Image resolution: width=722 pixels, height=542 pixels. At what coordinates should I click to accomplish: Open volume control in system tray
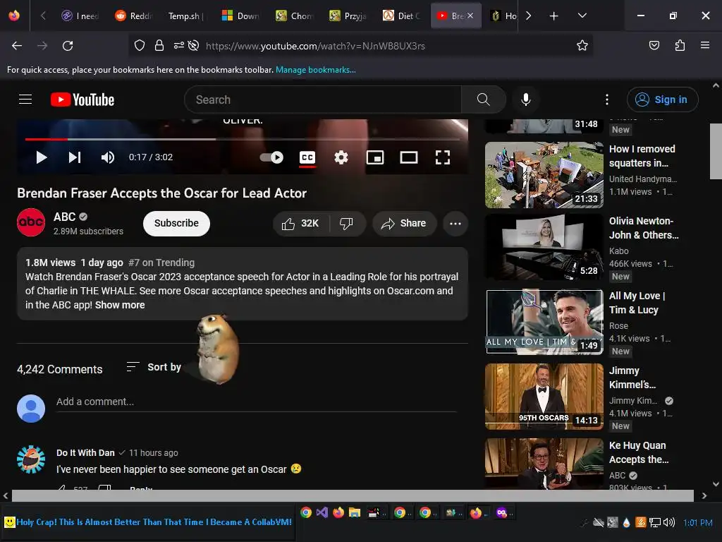click(x=668, y=522)
